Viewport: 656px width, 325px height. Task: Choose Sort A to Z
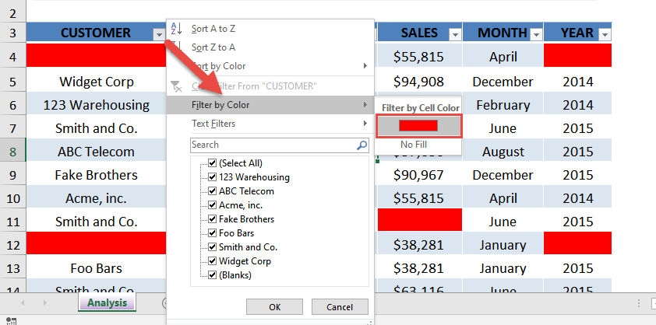270,29
